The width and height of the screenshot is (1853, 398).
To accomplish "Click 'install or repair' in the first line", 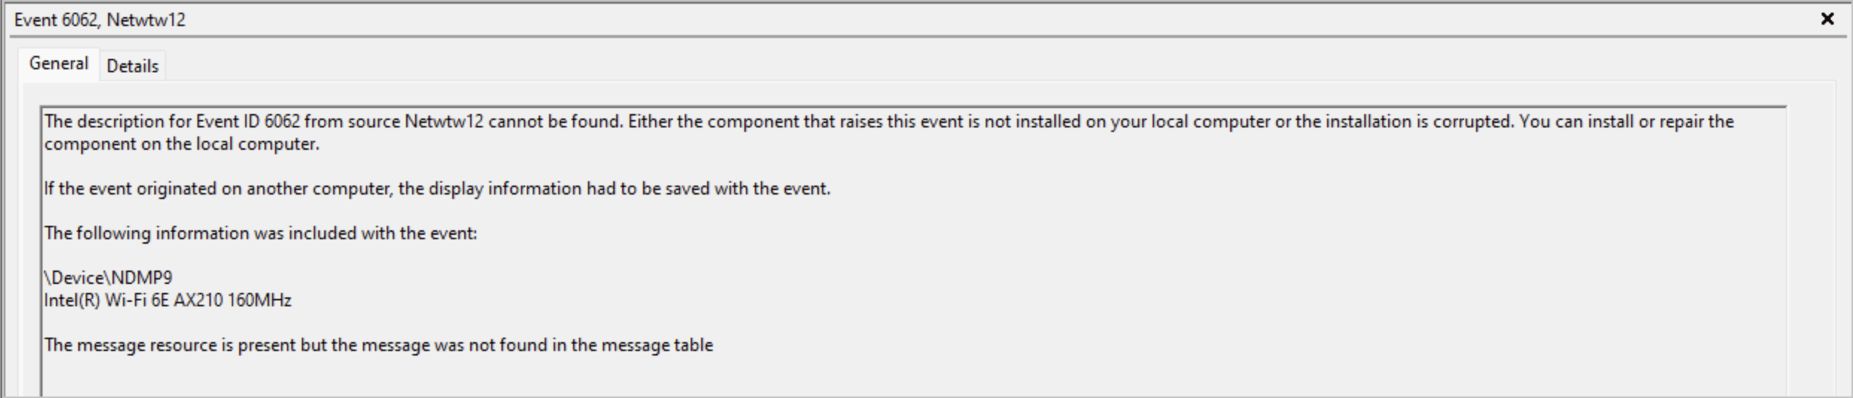I will click(1651, 121).
